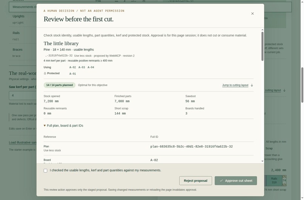Follow the Jump to cutting layout link in dialog

(235, 85)
